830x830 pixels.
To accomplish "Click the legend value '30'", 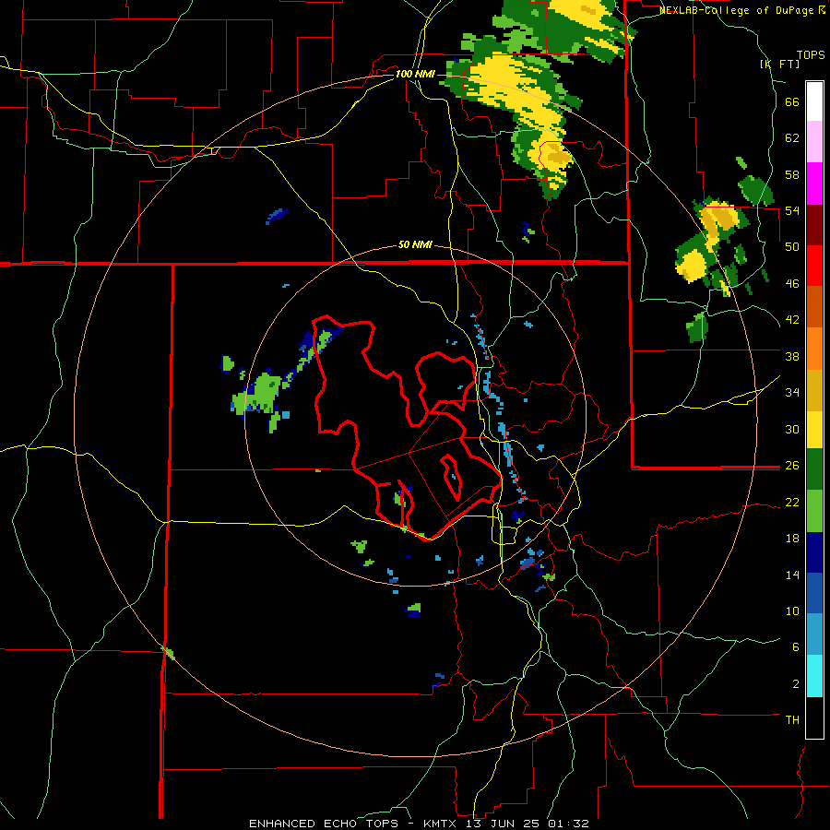I will (792, 429).
